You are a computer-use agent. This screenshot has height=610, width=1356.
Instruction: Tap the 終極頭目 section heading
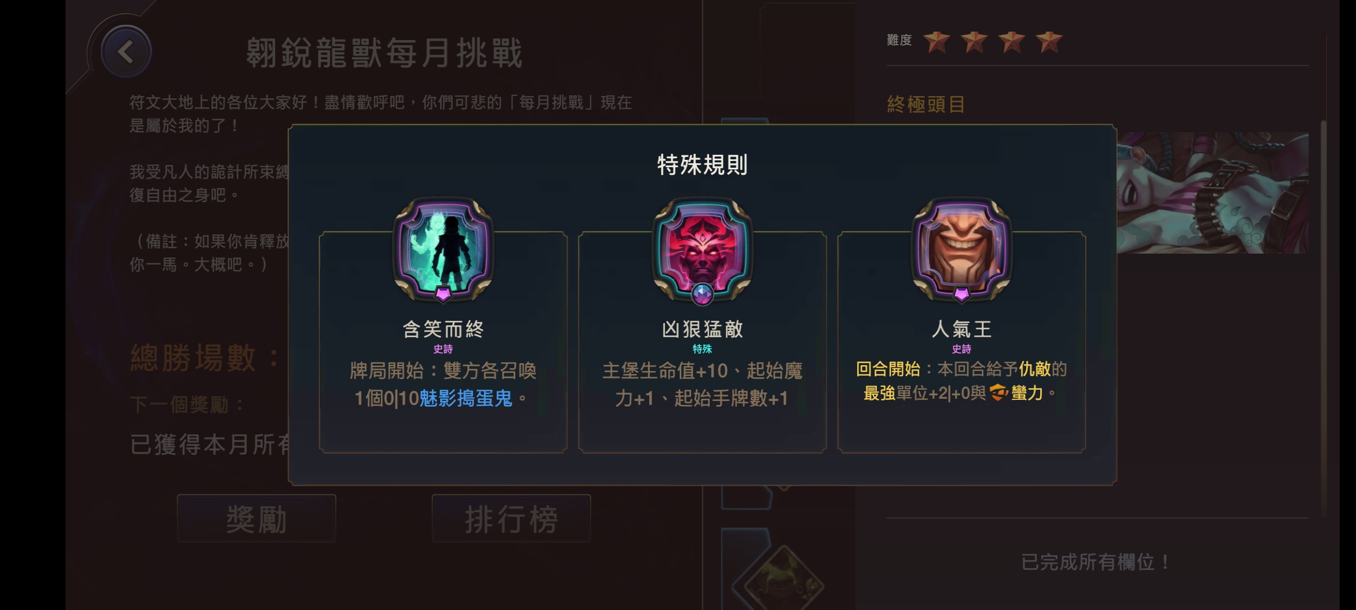tap(926, 104)
